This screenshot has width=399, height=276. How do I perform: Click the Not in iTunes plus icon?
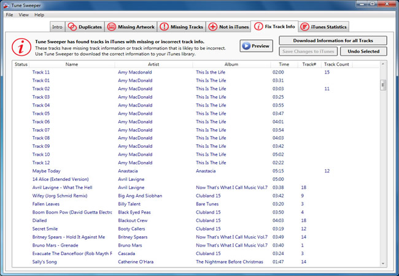click(x=213, y=27)
